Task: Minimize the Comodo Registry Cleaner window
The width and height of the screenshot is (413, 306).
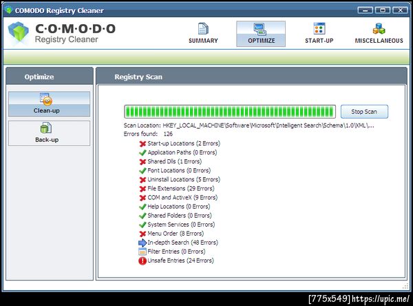Action: coord(365,10)
